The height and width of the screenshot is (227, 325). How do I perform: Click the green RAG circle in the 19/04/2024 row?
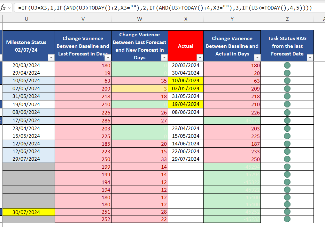[287, 104]
